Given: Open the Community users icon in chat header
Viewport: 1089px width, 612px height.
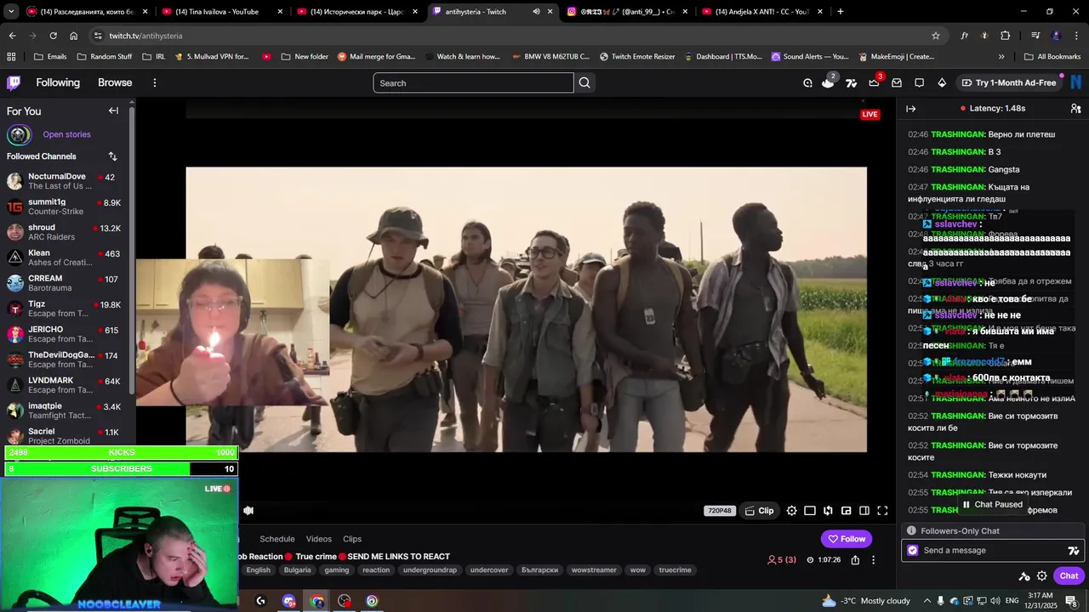Looking at the screenshot, I should click(x=1075, y=109).
